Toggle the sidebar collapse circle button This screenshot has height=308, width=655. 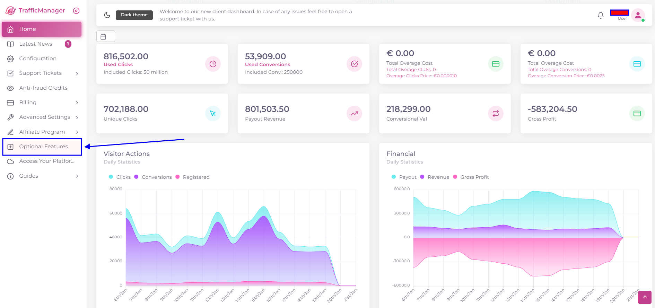76,11
